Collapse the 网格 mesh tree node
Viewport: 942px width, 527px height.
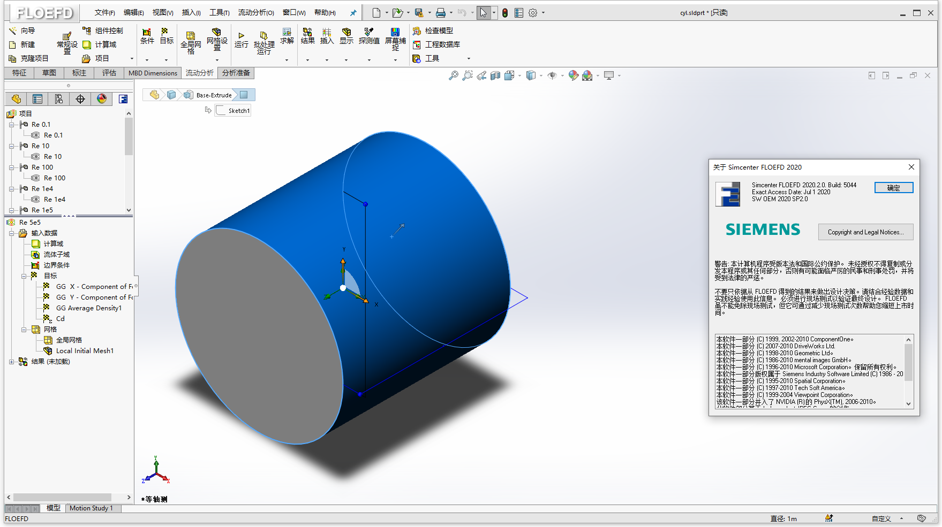pyautogui.click(x=24, y=330)
